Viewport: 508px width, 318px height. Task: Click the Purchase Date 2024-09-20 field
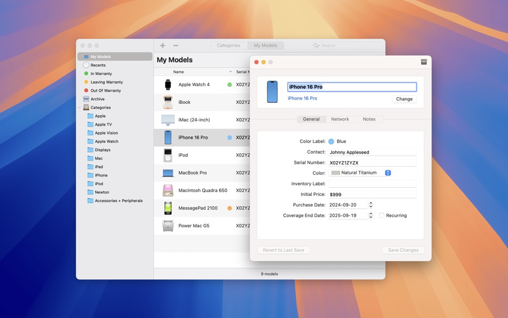click(348, 205)
